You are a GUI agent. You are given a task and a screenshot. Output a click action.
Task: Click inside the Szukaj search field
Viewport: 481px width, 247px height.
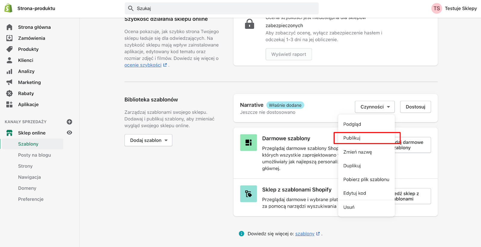coord(222,8)
